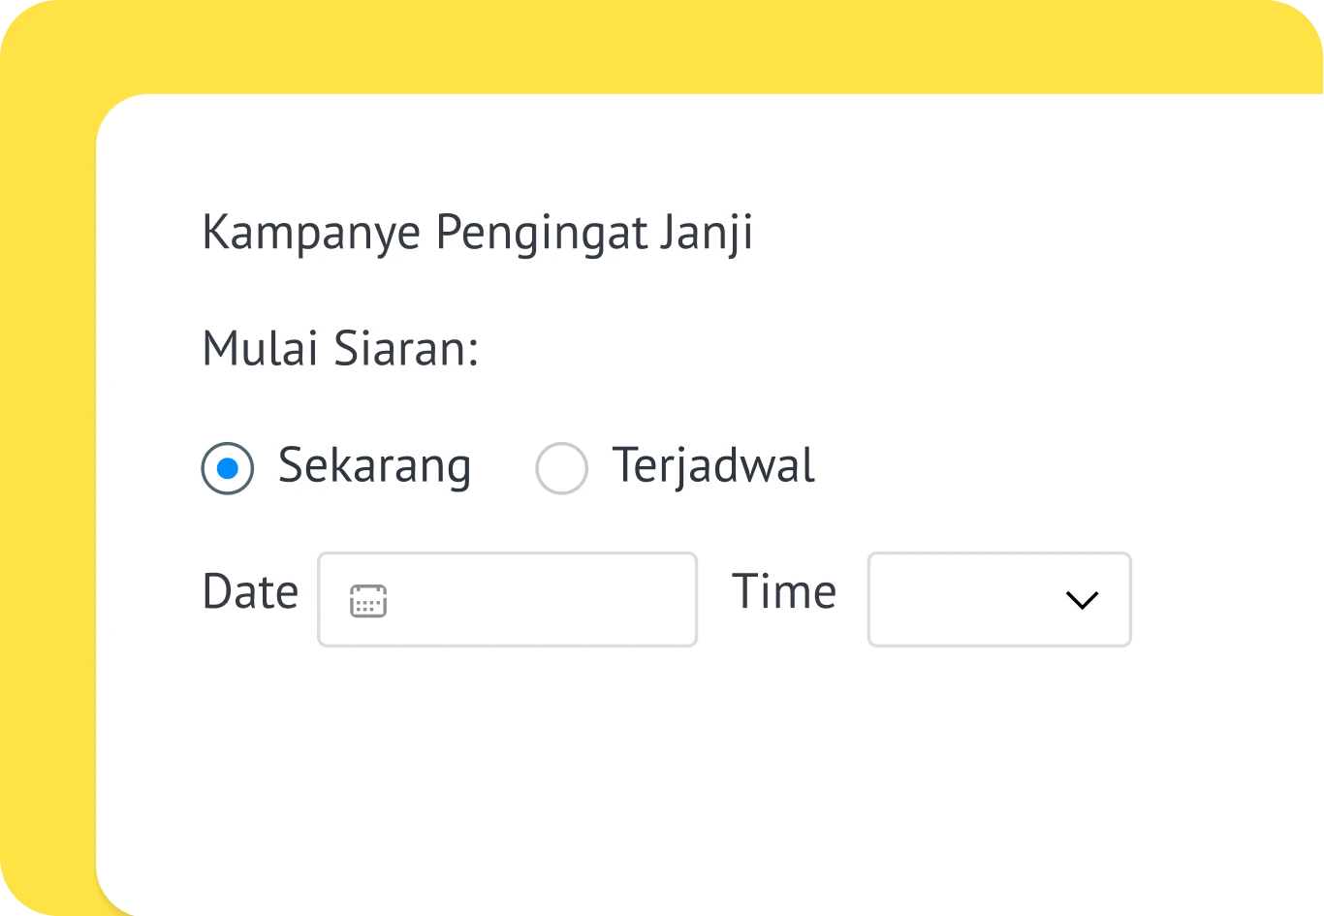Click the empty circle beside Terjadwal
1324x916 pixels.
tap(561, 469)
